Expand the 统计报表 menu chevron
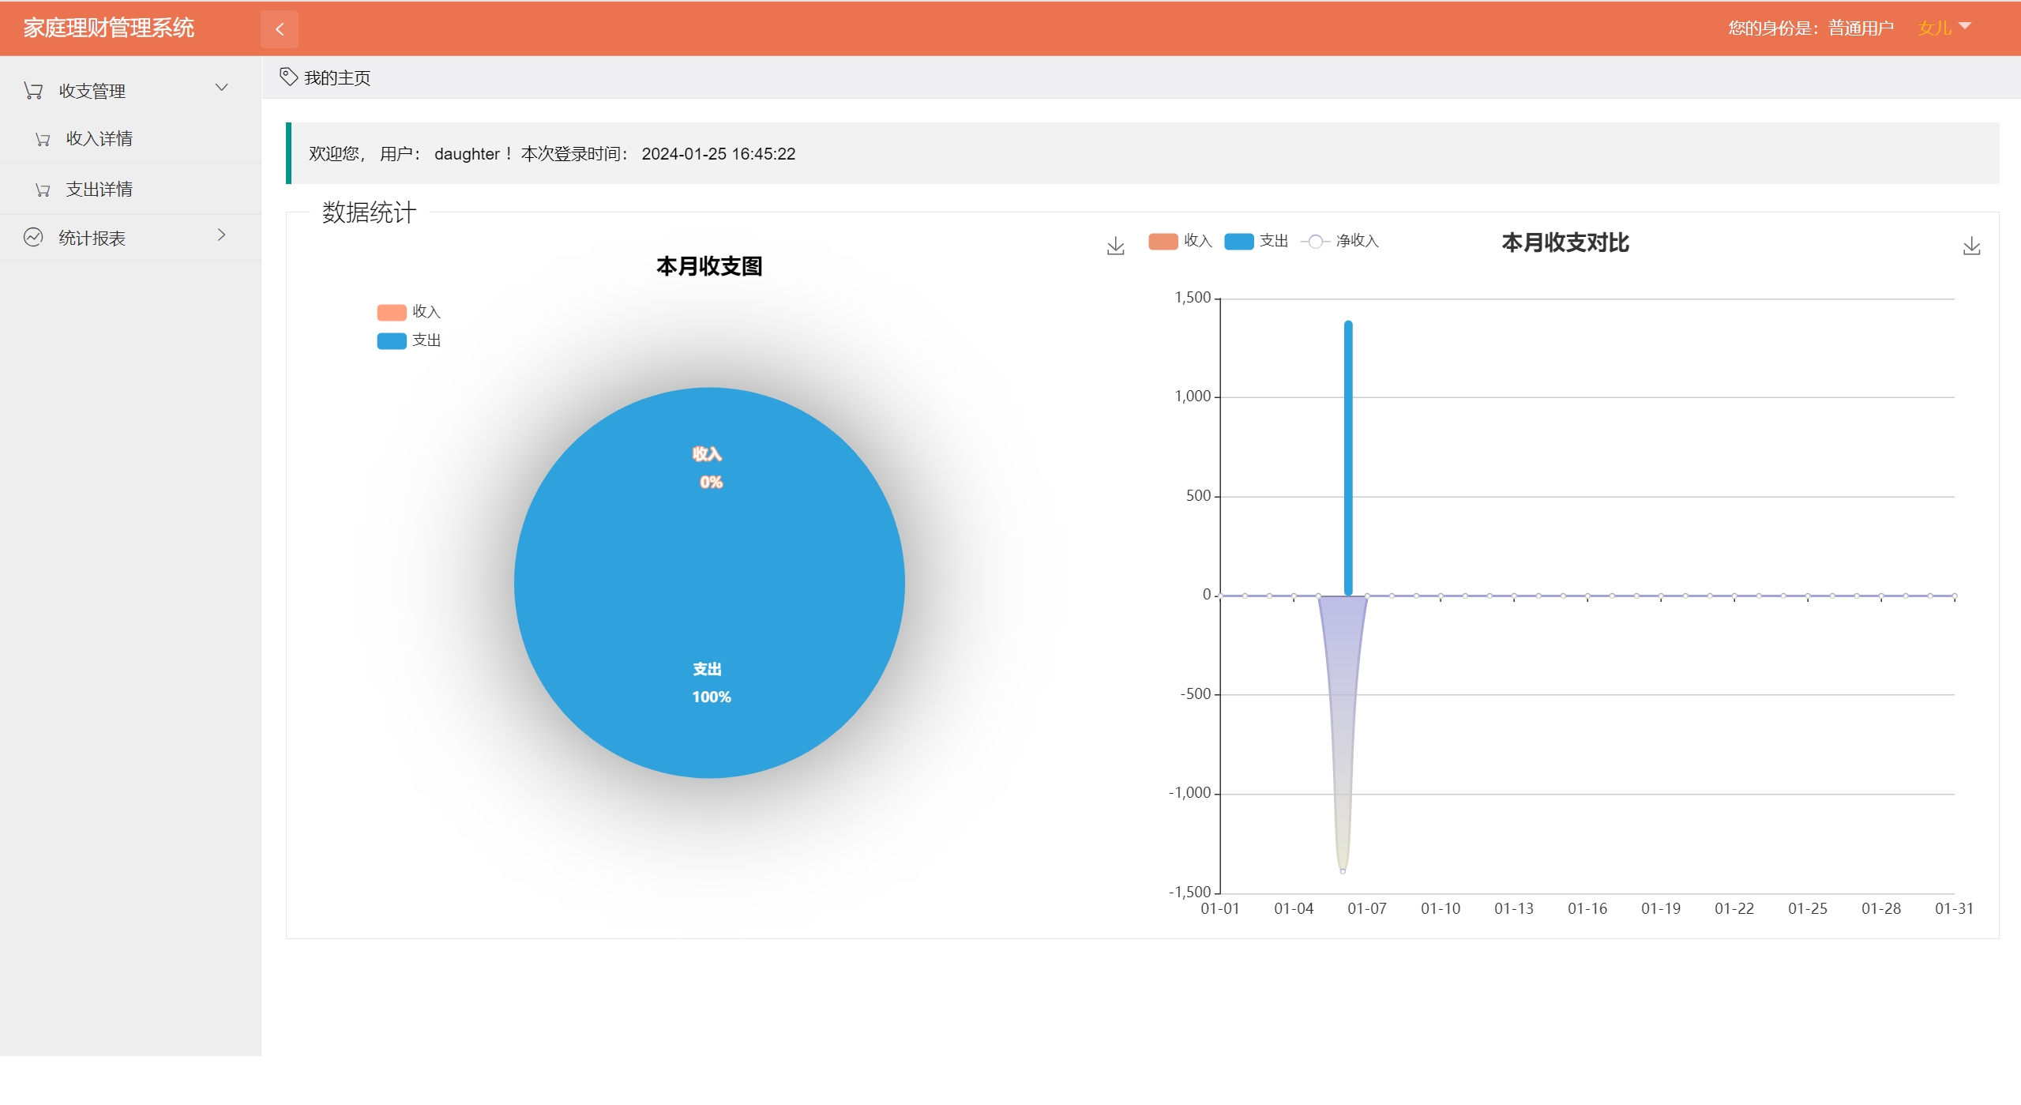 222,235
